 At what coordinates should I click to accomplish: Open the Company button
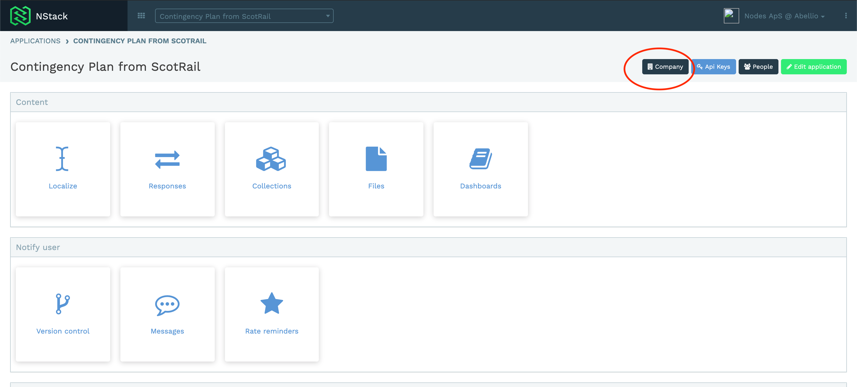665,67
